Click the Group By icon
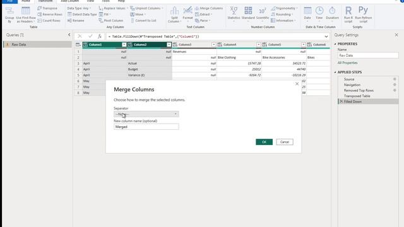Viewport: 404px width, 227px height. [x=9, y=15]
